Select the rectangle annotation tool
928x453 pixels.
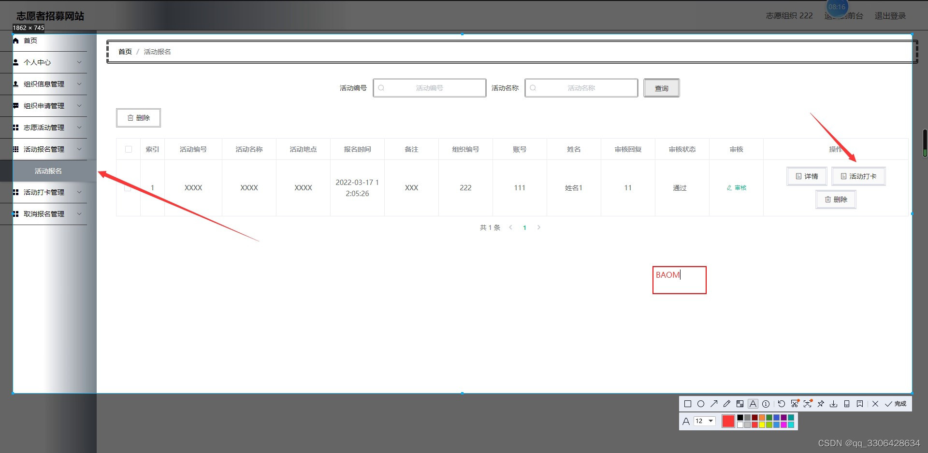688,404
